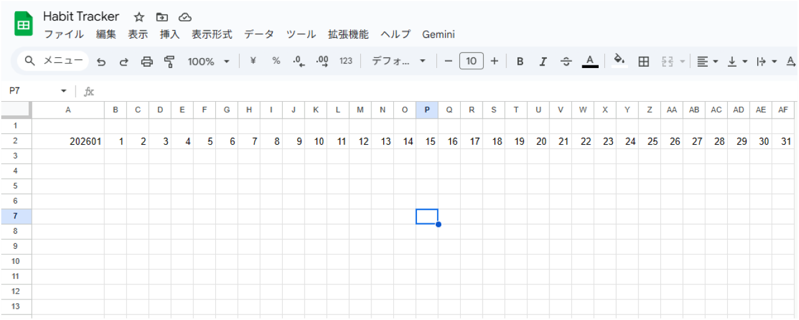
Task: Select column AF header
Action: [x=783, y=110]
